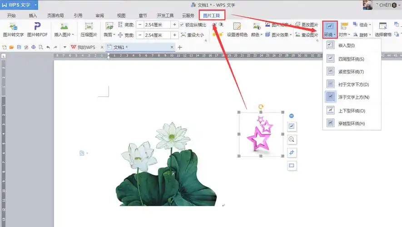Viewport: 402px width, 227px height.
Task: Select the 裁剪 crop tool icon
Action: click(x=109, y=26)
